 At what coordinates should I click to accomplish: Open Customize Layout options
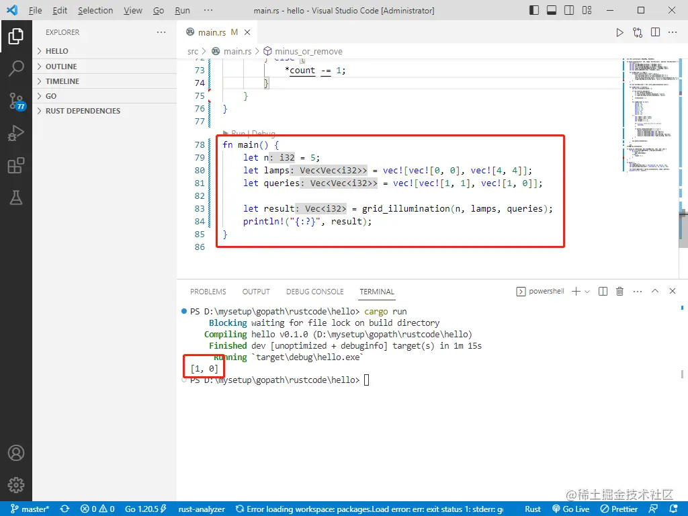click(x=587, y=10)
